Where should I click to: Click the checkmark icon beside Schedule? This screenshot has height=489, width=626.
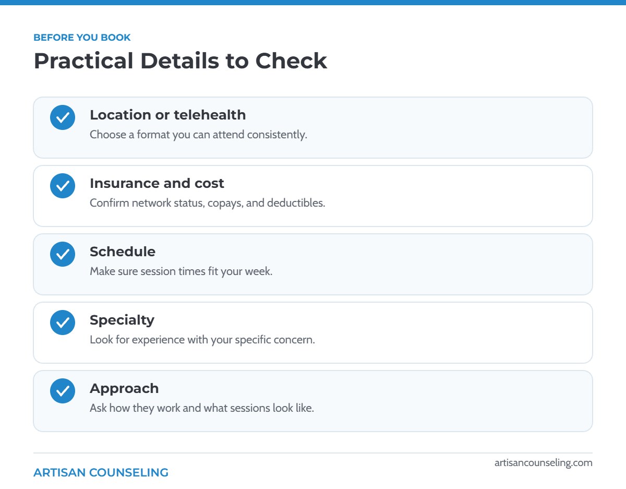[63, 254]
